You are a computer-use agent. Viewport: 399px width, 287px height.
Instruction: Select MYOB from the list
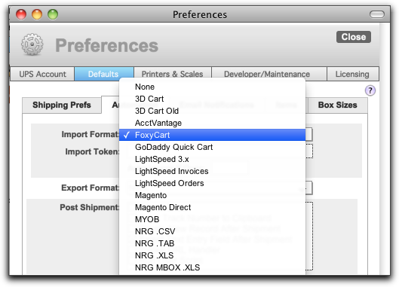click(x=212, y=219)
